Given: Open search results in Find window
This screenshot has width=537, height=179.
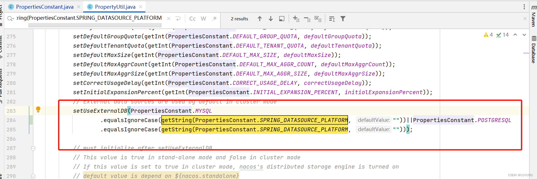Looking at the screenshot, I should (282, 19).
